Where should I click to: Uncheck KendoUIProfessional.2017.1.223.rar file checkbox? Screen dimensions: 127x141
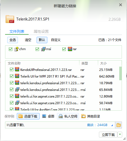click(x=12, y=70)
